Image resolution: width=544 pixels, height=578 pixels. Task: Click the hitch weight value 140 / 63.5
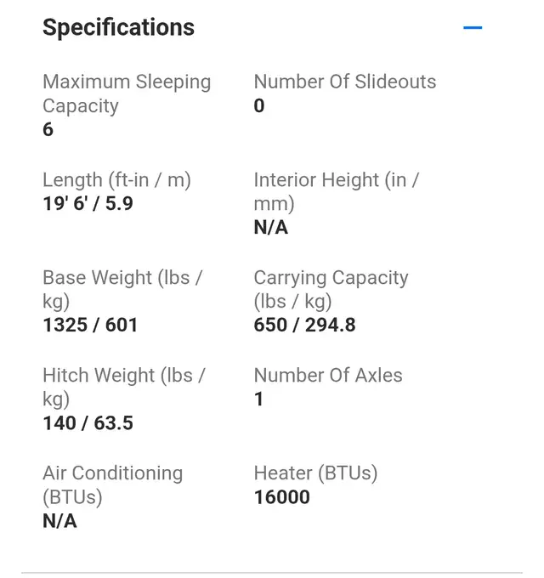point(88,422)
